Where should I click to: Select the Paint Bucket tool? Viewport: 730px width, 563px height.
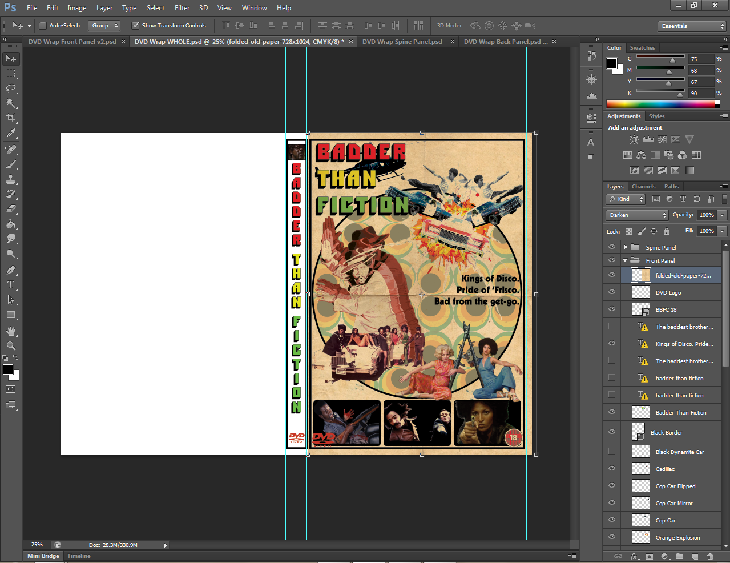tap(11, 224)
